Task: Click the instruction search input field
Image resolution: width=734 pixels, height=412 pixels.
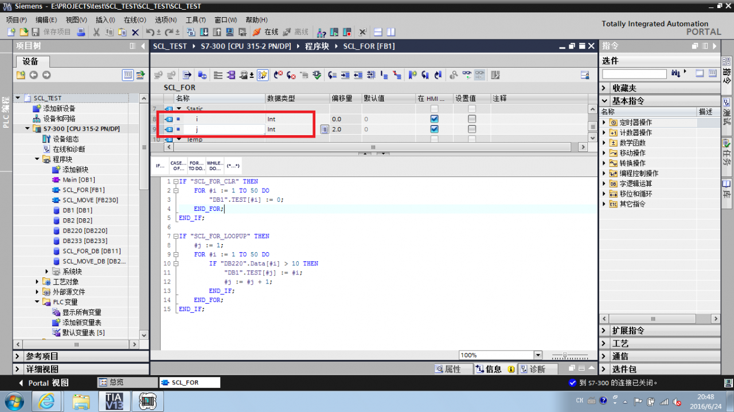Action: (x=634, y=74)
